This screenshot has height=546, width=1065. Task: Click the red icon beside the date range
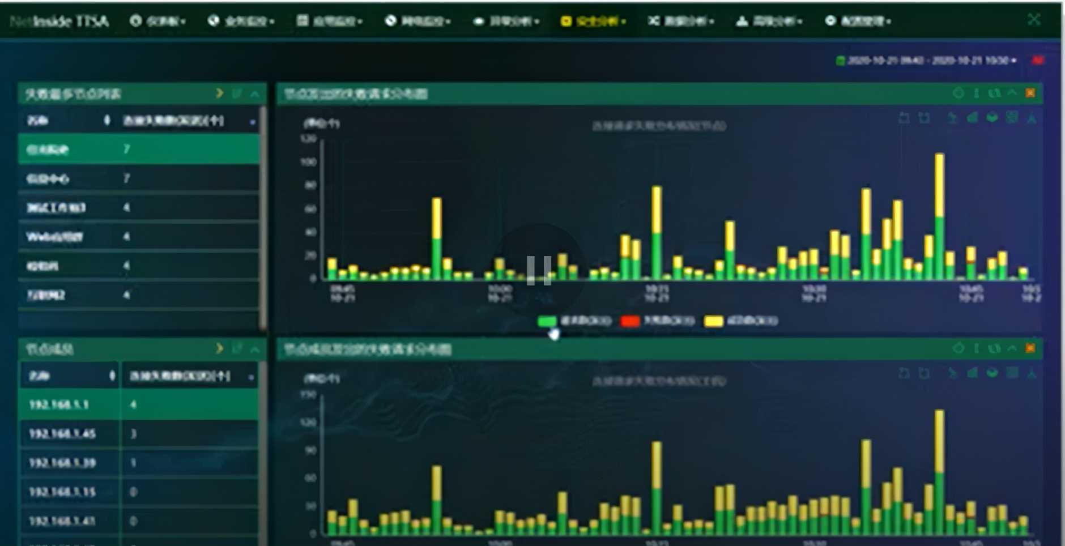(1038, 60)
